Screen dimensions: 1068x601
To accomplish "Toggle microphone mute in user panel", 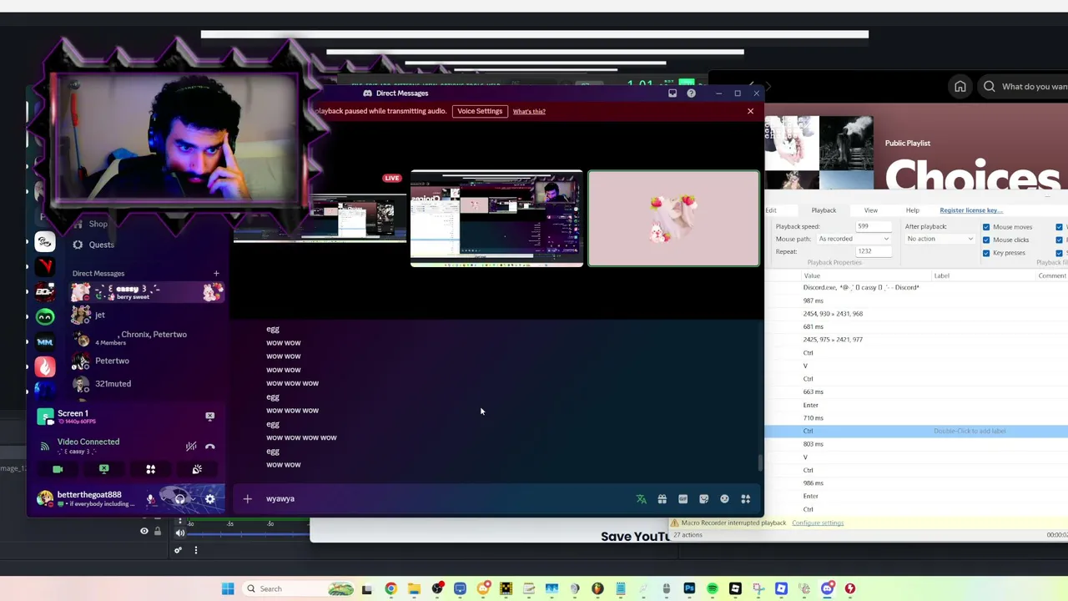I will pos(150,499).
